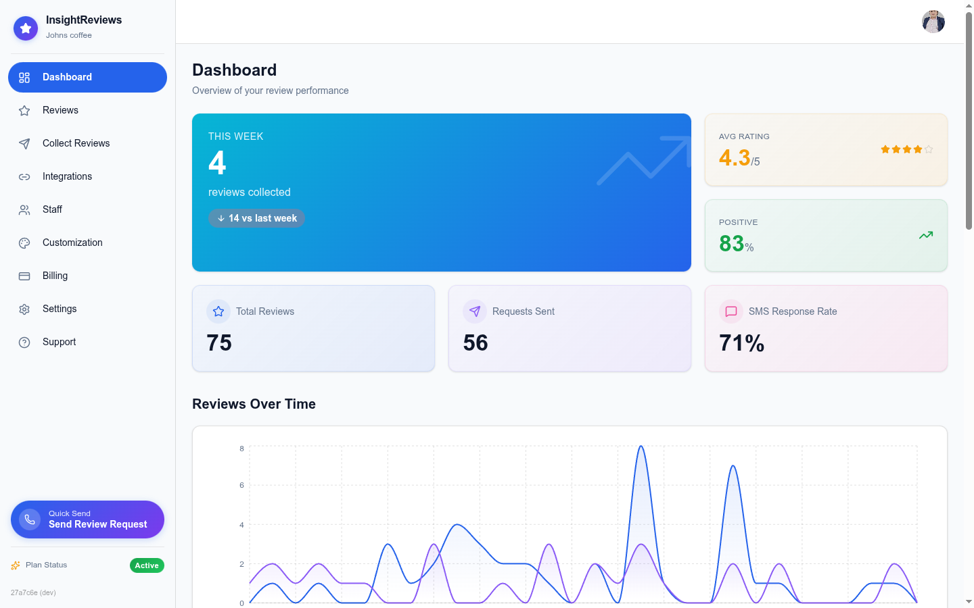Click the Billing credit card icon

pos(24,276)
